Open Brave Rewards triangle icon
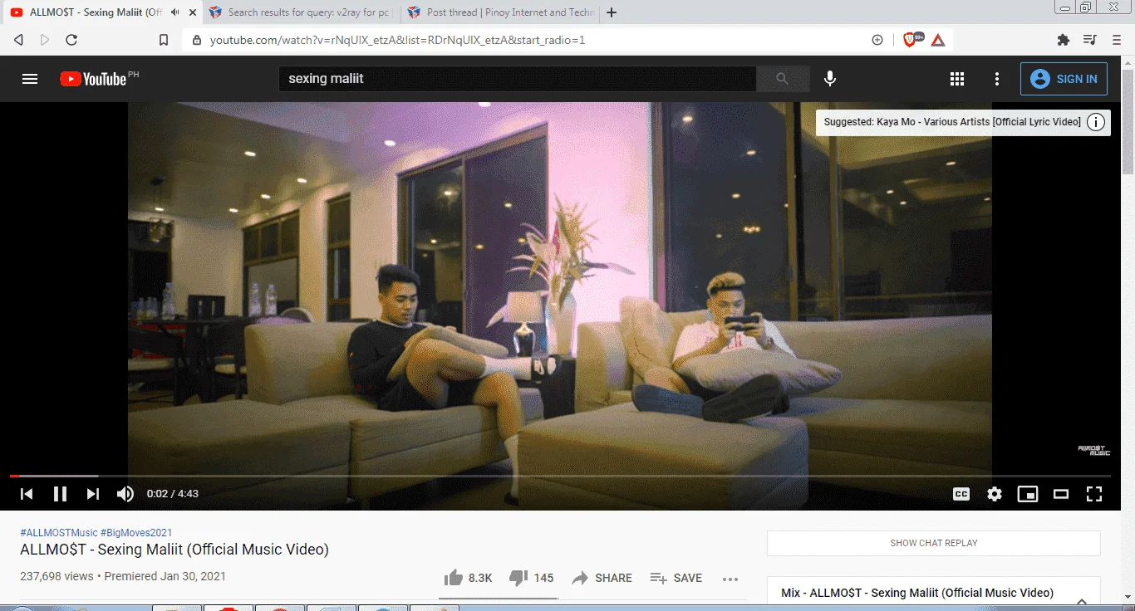Screen dimensions: 1135x611 click(937, 40)
